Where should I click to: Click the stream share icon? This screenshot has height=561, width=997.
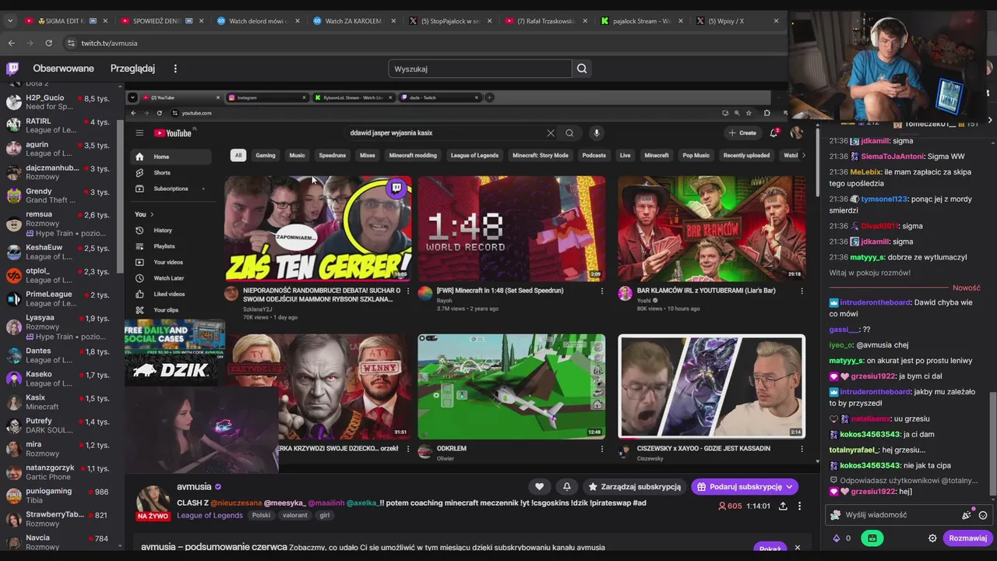coord(783,506)
